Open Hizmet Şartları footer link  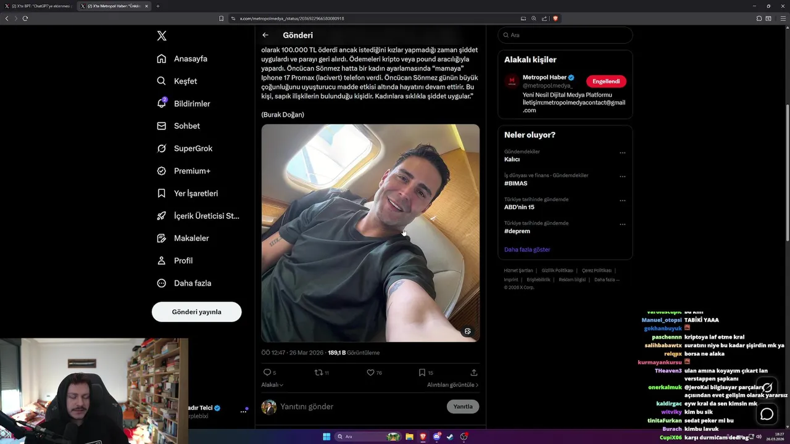[518, 271]
